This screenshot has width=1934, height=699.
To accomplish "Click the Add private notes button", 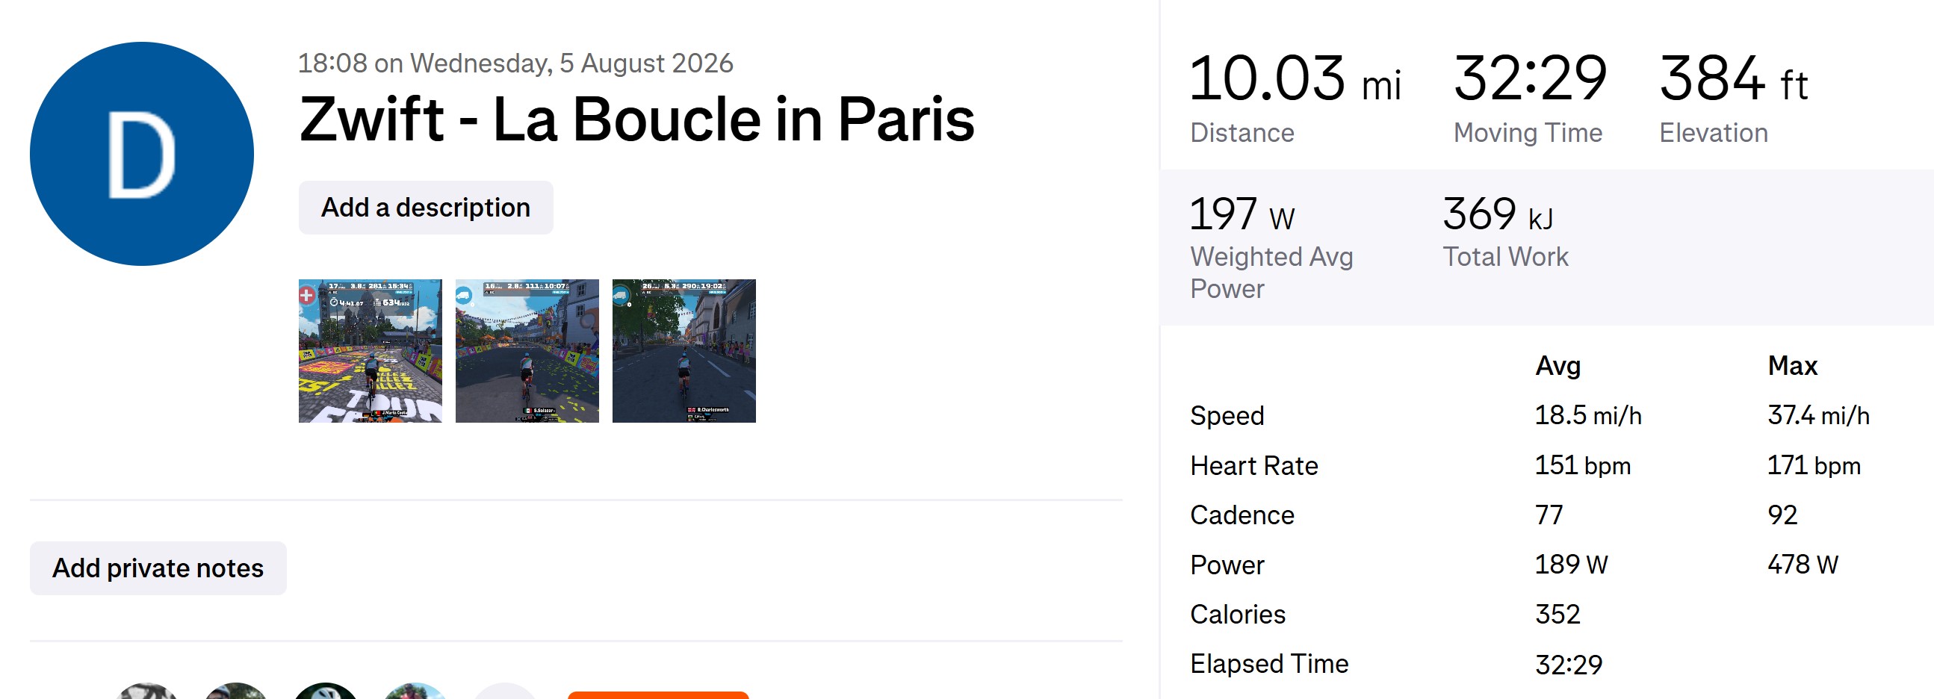I will pyautogui.click(x=158, y=568).
